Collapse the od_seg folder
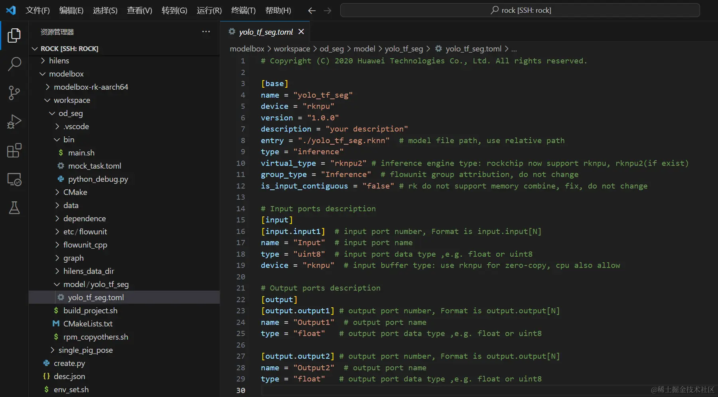Viewport: 718px width, 397px height. tap(52, 113)
